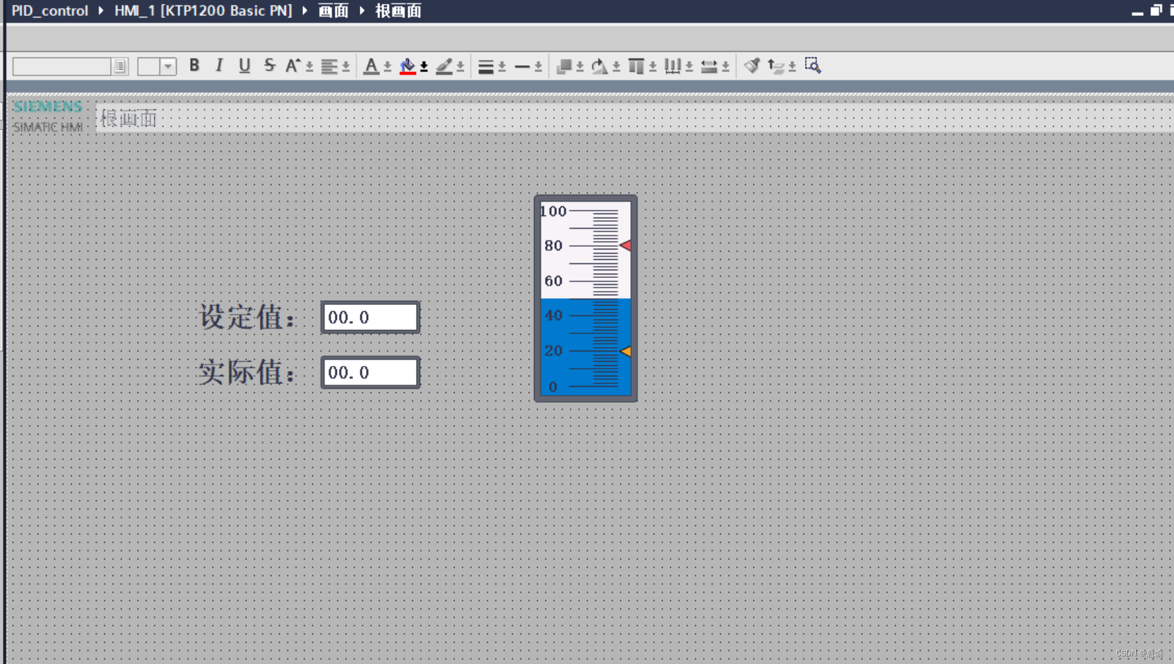Expand text alignment dropdown arrow
This screenshot has width=1174, height=664.
click(x=346, y=67)
